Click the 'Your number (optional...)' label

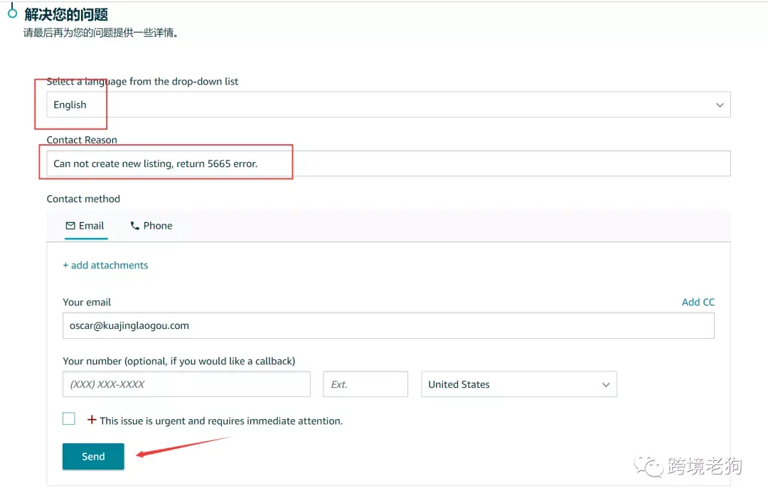178,361
